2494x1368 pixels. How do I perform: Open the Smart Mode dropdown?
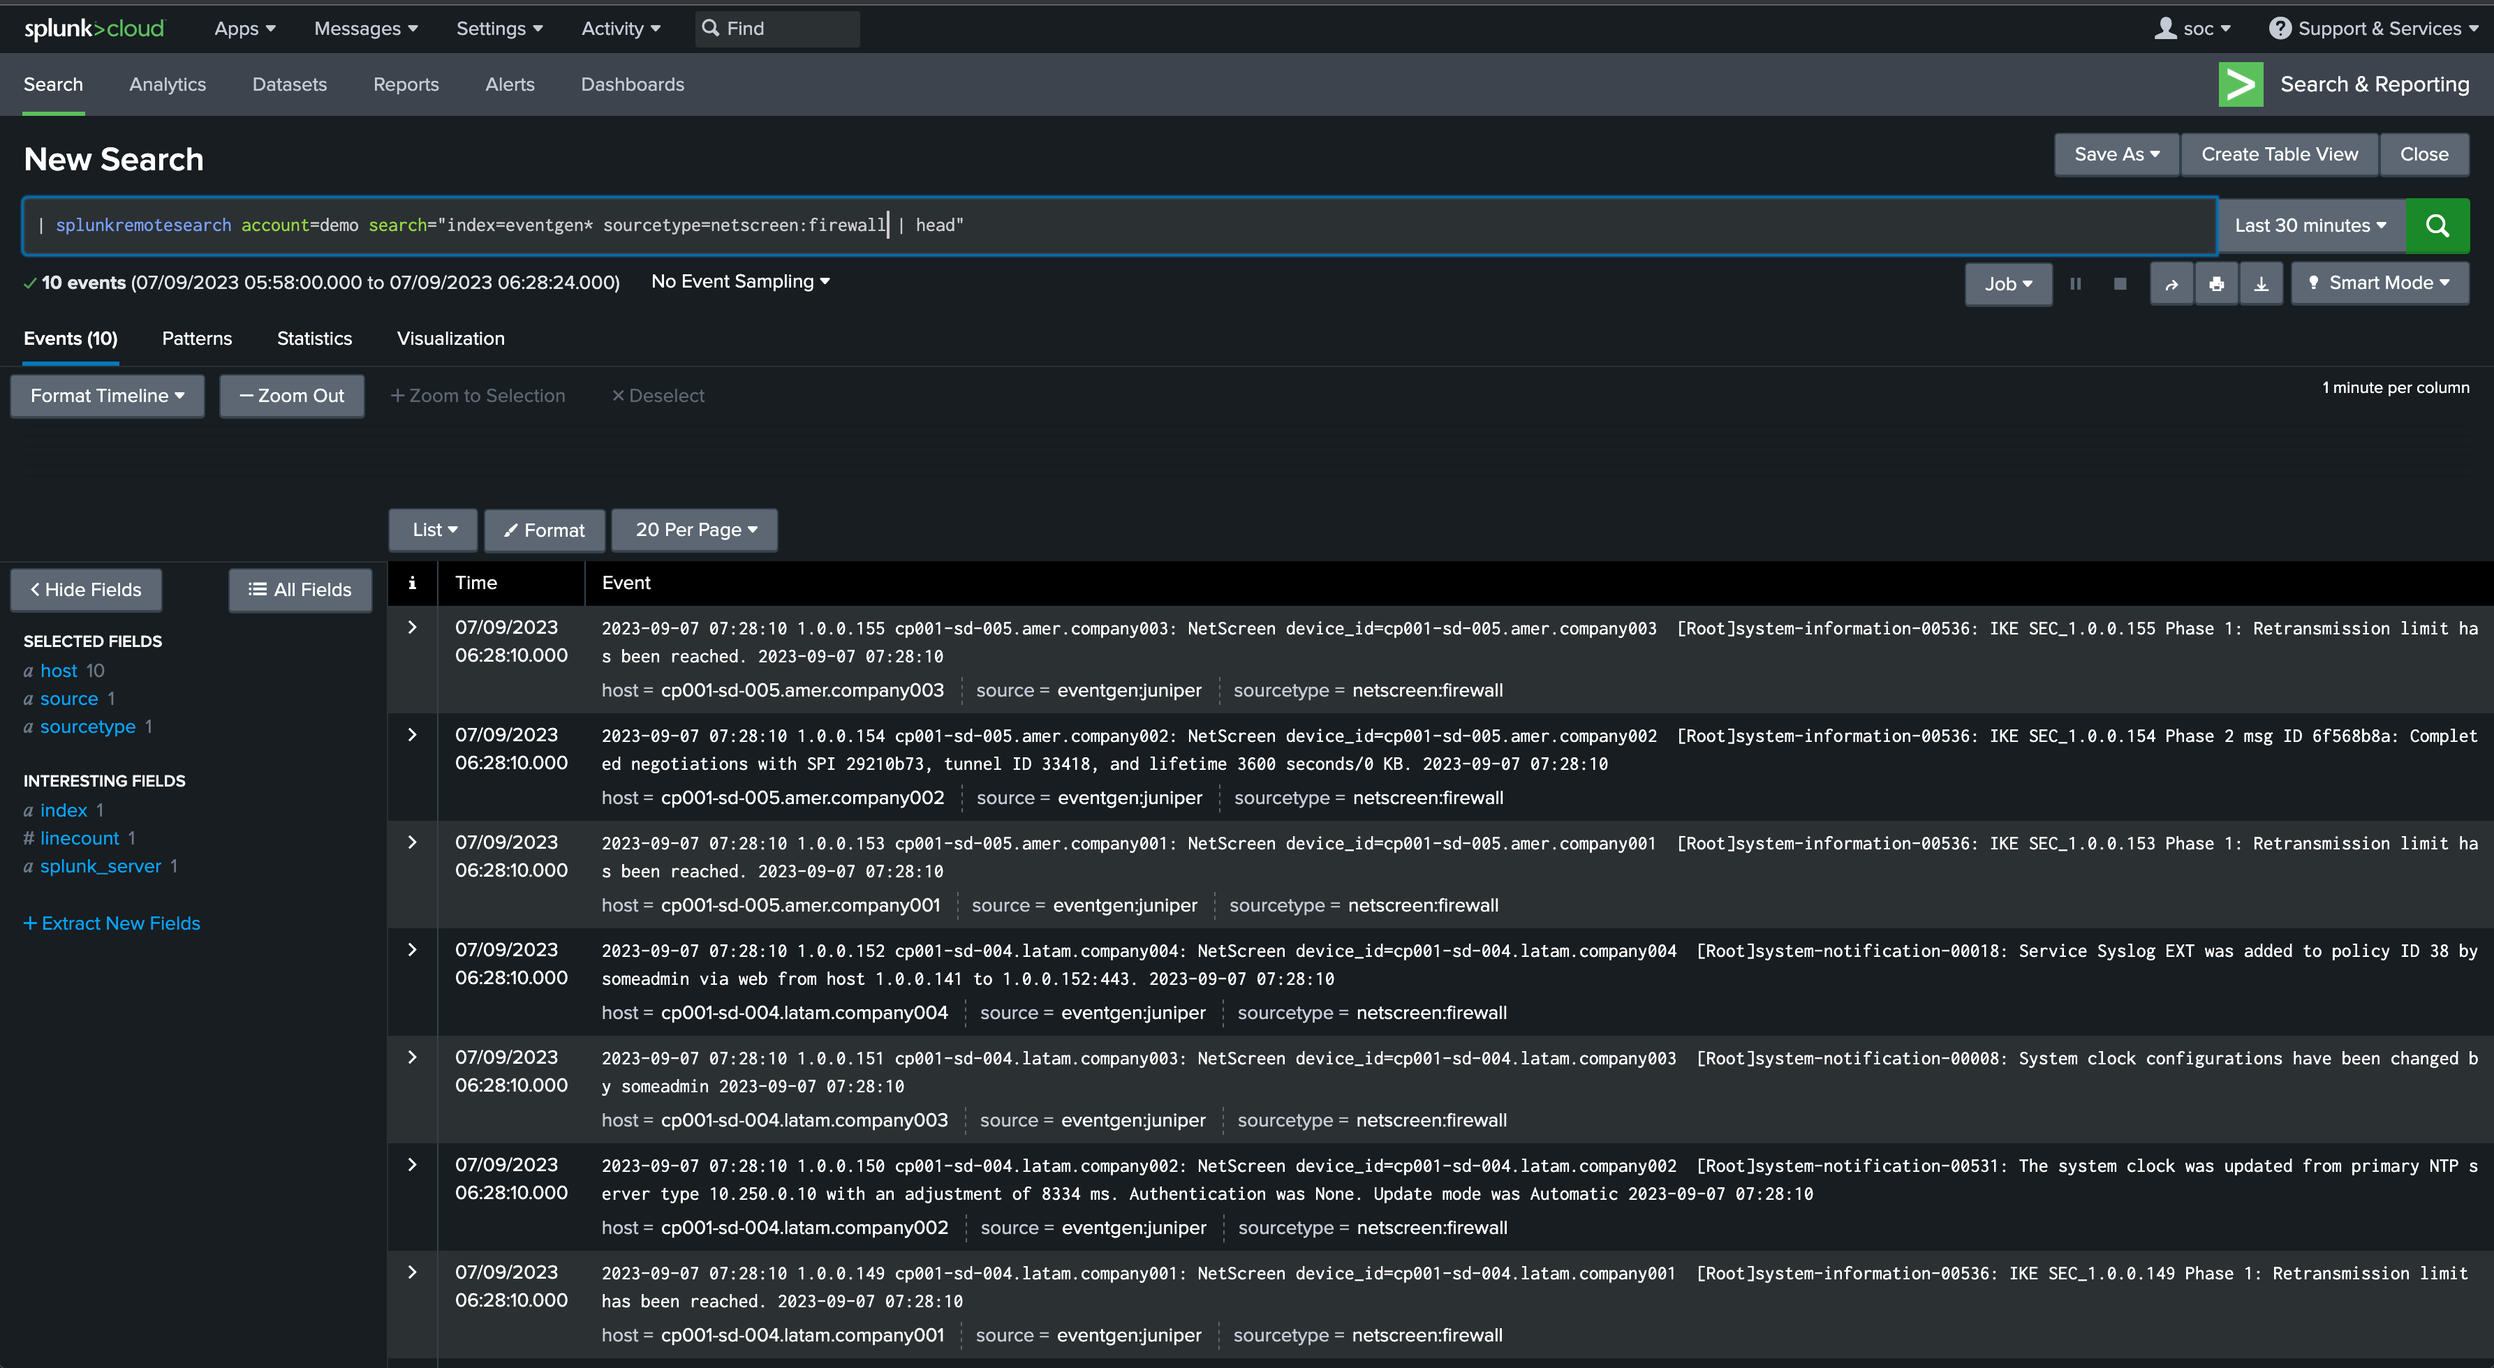[2379, 283]
